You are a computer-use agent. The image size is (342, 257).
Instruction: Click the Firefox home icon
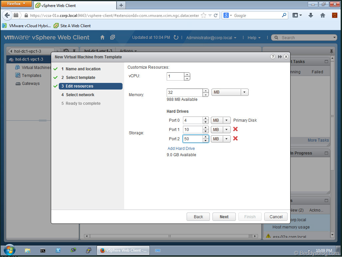click(323, 15)
